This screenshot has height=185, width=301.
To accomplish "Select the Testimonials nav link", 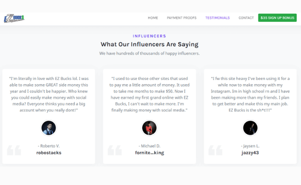I will 218,18.
